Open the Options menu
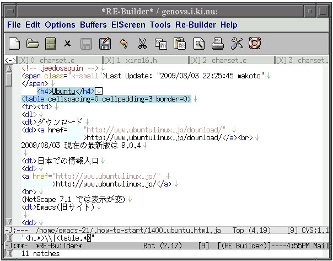 (x=60, y=25)
